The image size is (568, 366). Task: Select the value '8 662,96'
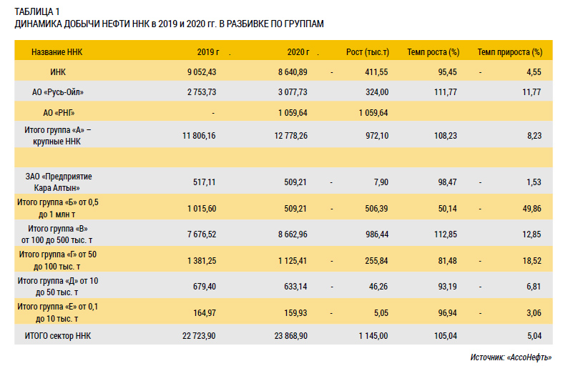pos(293,234)
